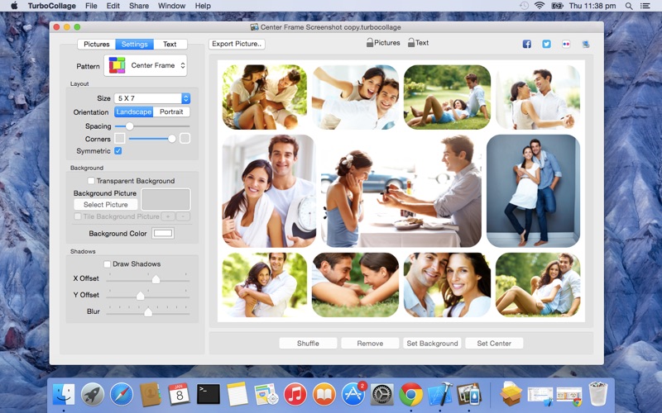Viewport: 662px width, 413px height.
Task: Click the Export Picture button
Action: (237, 44)
